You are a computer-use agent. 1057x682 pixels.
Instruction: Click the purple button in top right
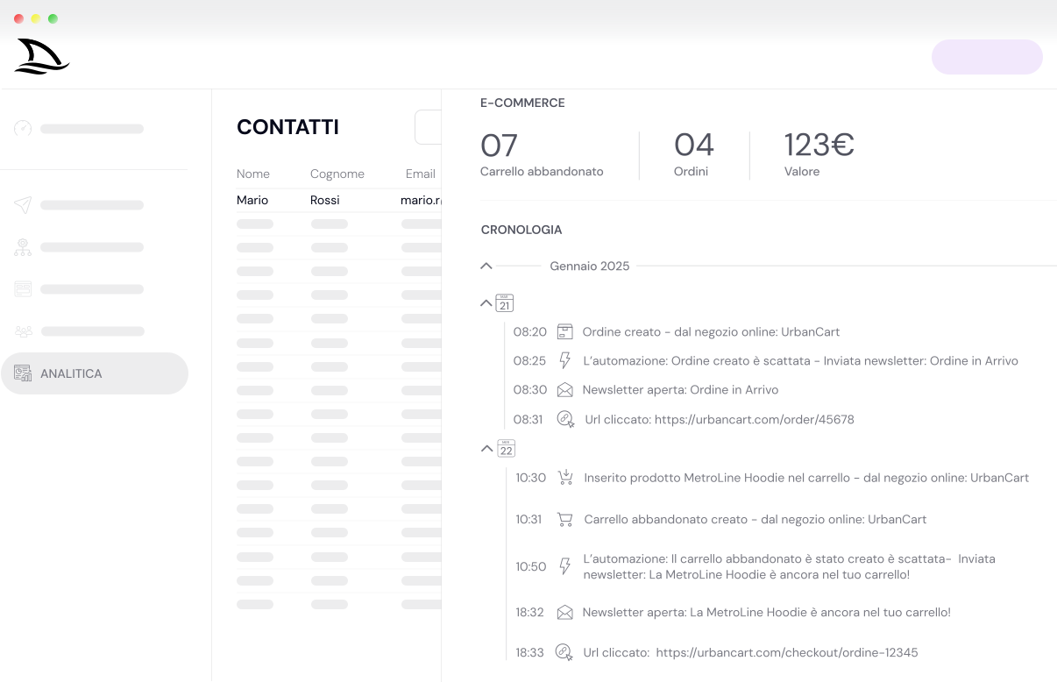(987, 57)
